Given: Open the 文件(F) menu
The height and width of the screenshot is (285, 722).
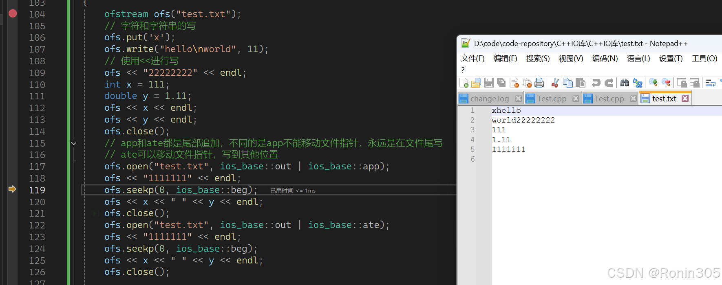Looking at the screenshot, I should tap(473, 59).
